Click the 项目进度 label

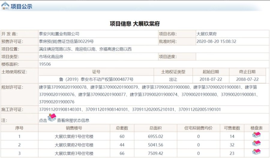click(x=168, y=57)
